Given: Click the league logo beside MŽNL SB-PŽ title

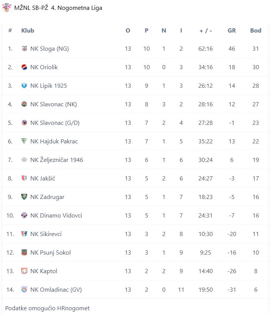Looking at the screenshot, I should [x=7, y=8].
